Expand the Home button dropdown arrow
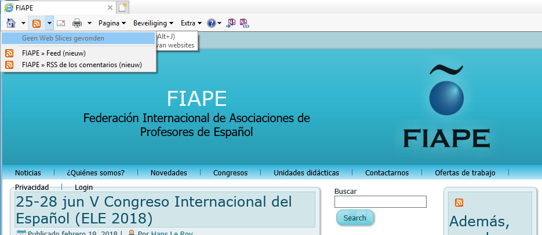This screenshot has height=235, width=542. click(x=23, y=23)
